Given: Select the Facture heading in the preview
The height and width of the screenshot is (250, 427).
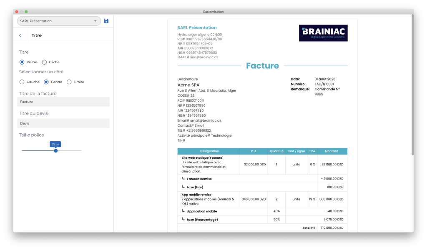Looking at the screenshot, I should click(263, 65).
